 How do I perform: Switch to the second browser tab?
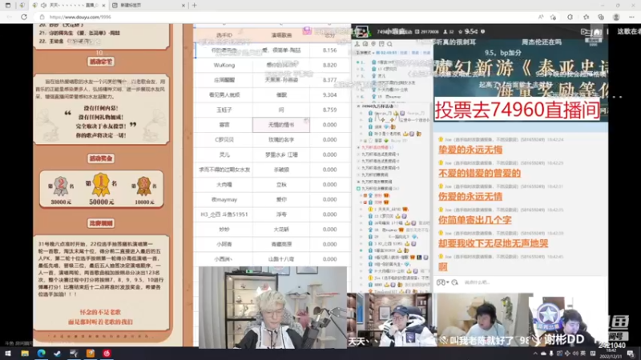[147, 6]
